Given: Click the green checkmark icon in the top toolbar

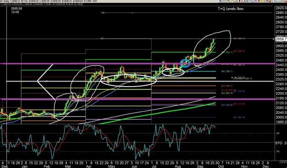Looking at the screenshot, I should pos(228,1).
